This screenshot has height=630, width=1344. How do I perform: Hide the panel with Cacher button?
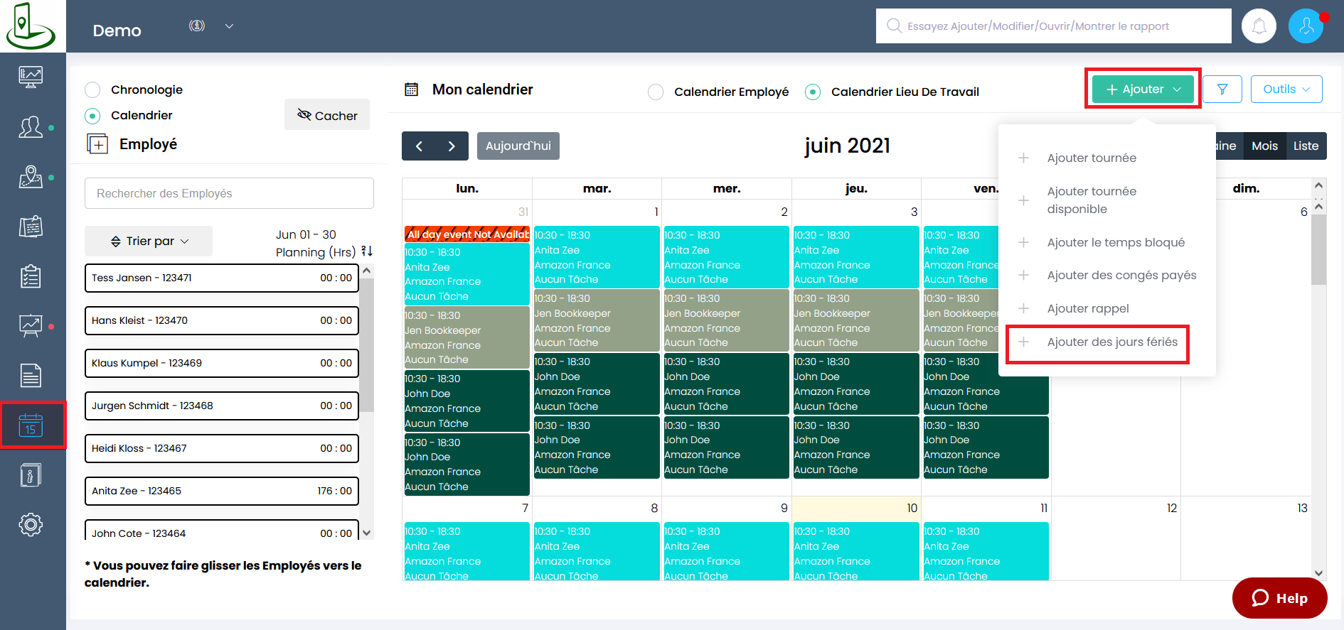pos(327,115)
